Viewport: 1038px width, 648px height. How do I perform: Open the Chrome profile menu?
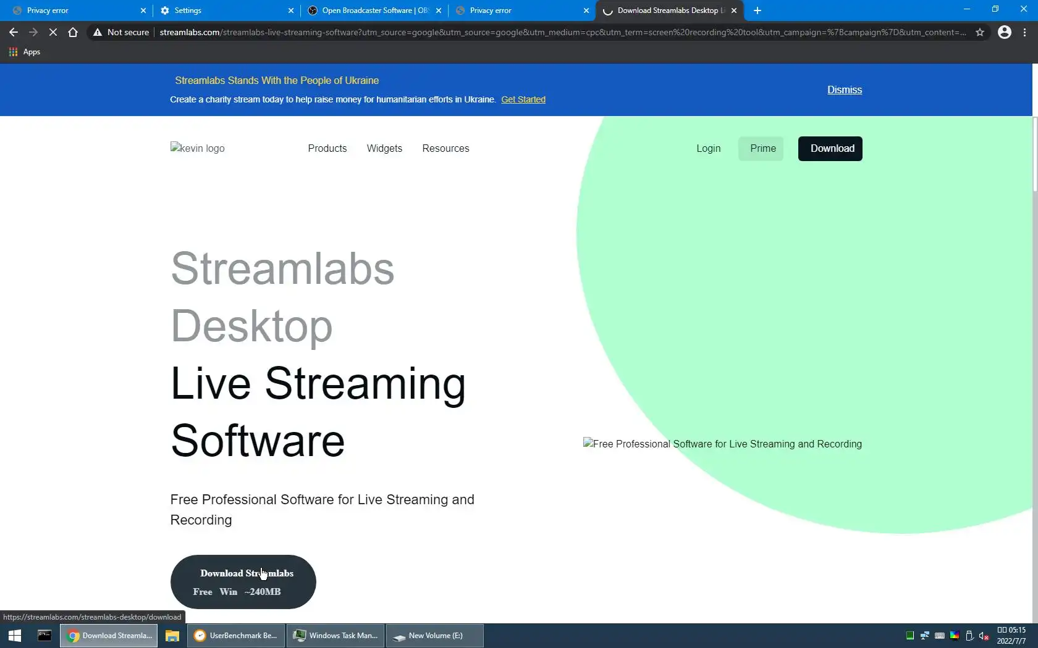1005,32
